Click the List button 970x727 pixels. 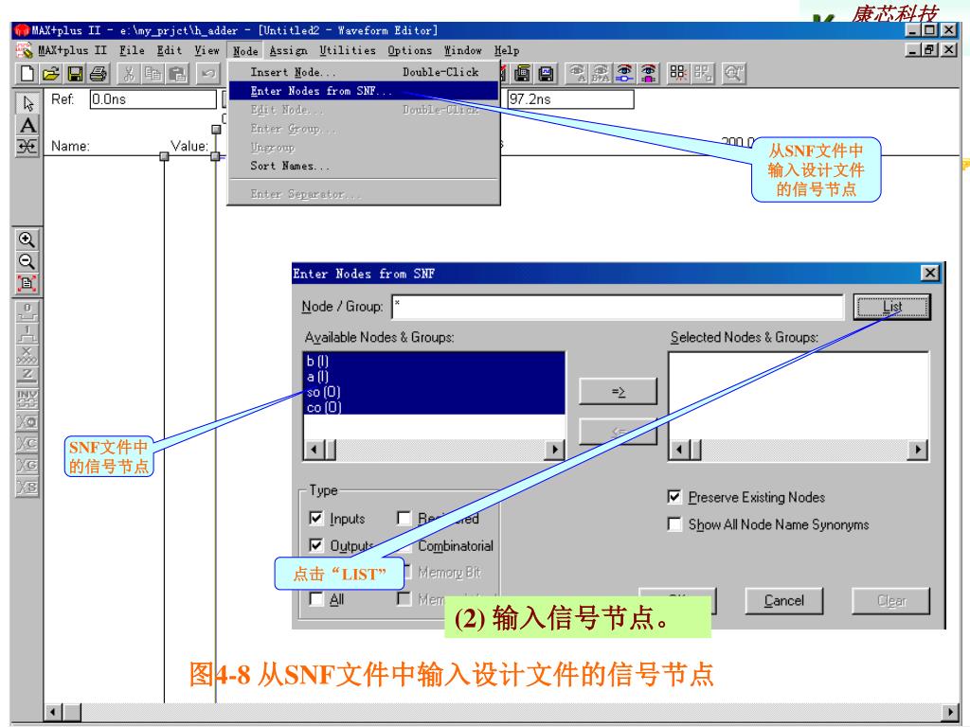892,306
